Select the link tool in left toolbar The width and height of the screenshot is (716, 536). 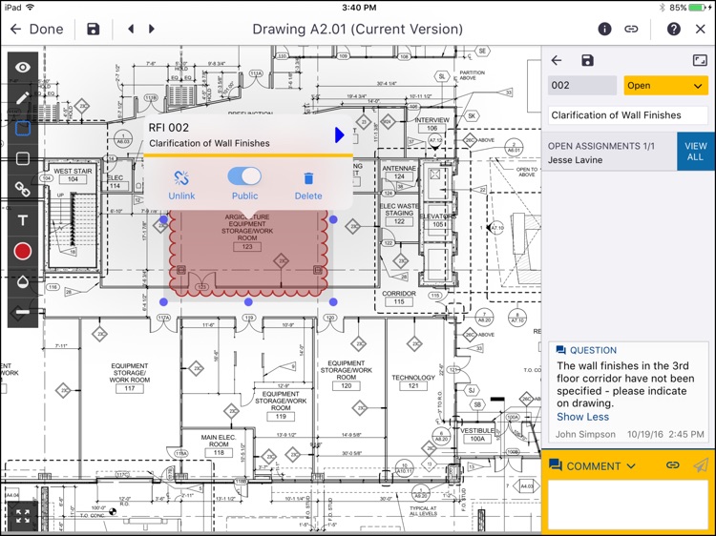click(22, 189)
